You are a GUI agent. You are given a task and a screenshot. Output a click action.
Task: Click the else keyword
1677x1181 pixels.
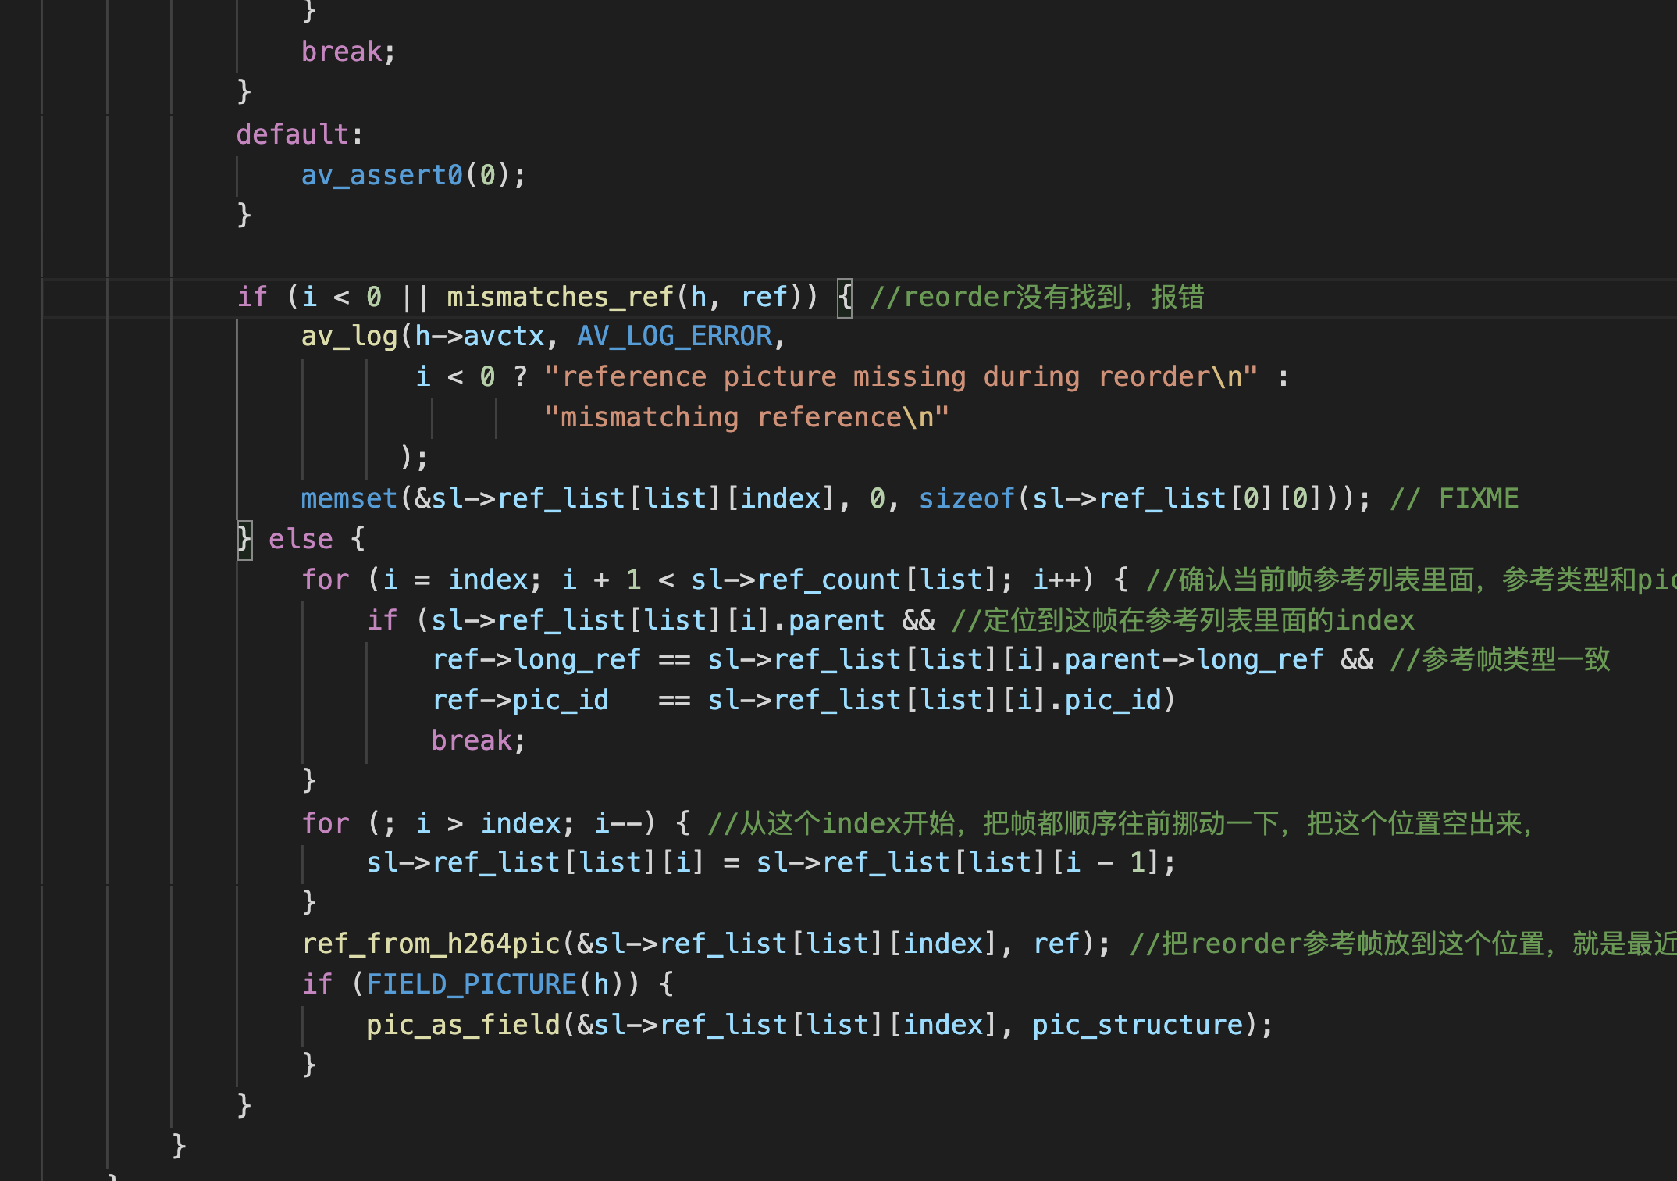[x=301, y=539]
